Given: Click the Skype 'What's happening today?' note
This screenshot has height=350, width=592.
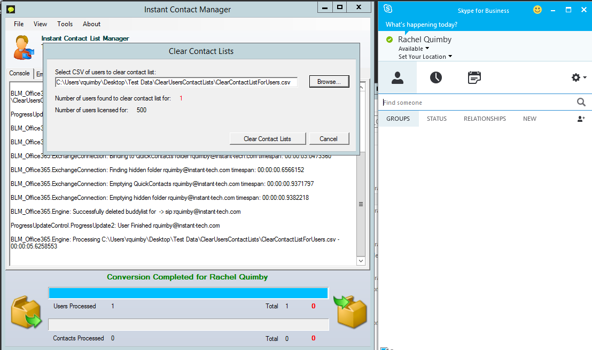Looking at the screenshot, I should tap(422, 25).
